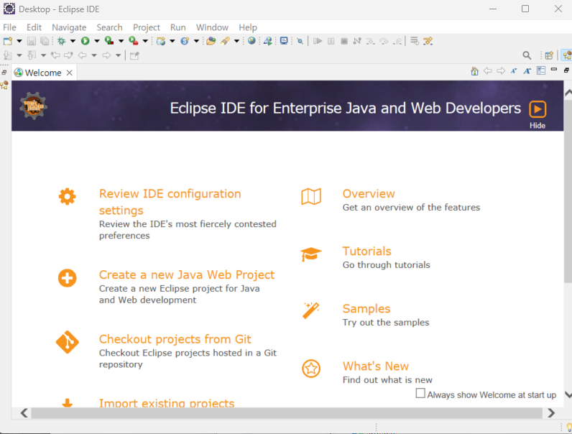Click the Open Type folder icon
The height and width of the screenshot is (434, 572).
pos(211,41)
